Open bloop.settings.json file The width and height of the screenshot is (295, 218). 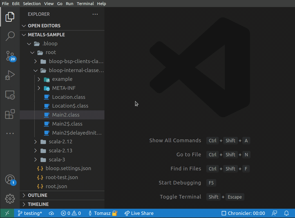(x=62, y=168)
